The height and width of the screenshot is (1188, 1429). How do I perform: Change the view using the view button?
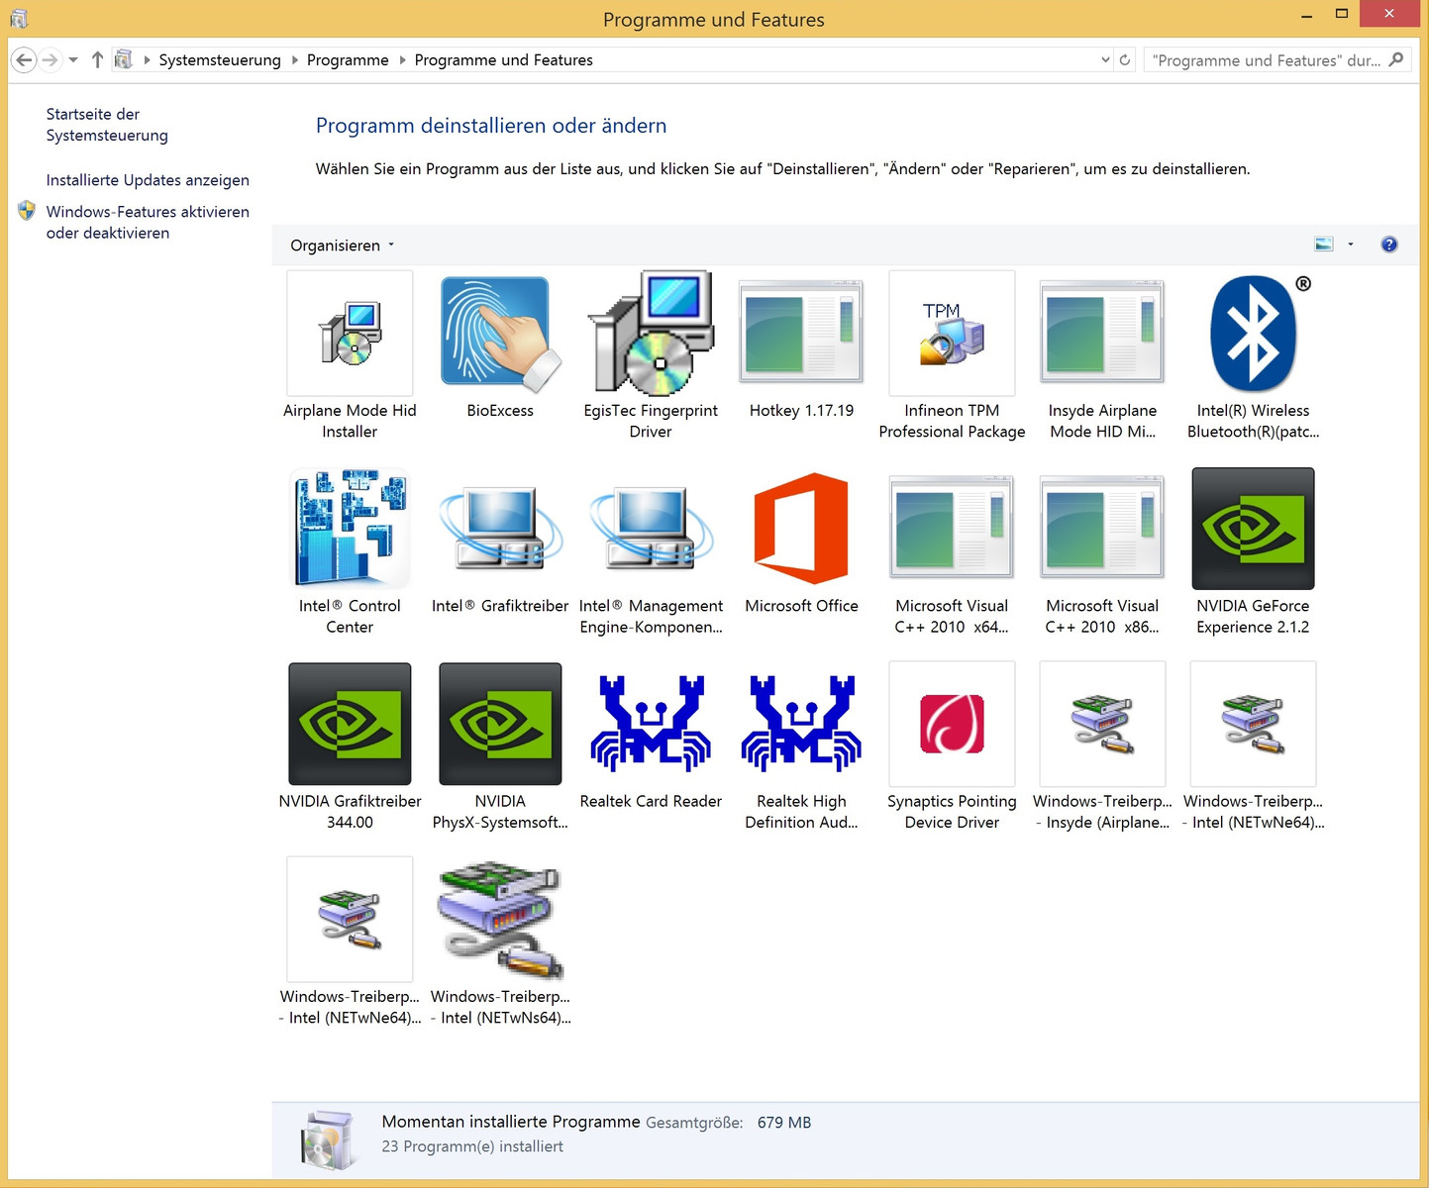[1324, 245]
